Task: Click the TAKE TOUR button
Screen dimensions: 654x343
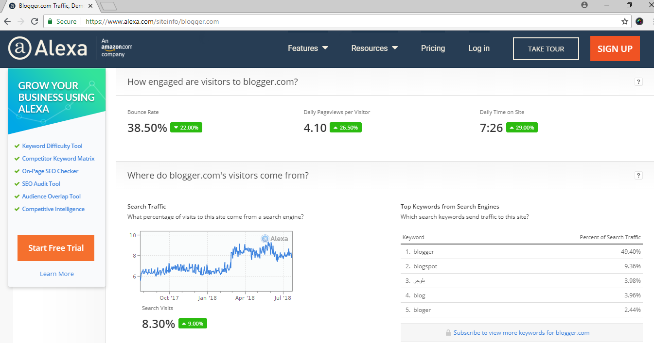Action: (x=546, y=49)
